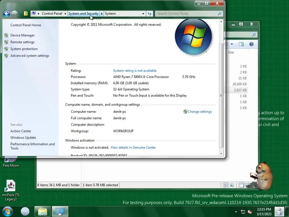Open the view options dropdown in Explorer window
289x217 pixels.
pyautogui.click(x=232, y=44)
